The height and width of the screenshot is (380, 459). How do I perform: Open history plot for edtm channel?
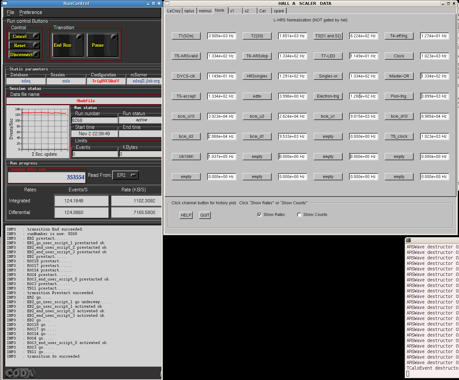[x=257, y=96]
